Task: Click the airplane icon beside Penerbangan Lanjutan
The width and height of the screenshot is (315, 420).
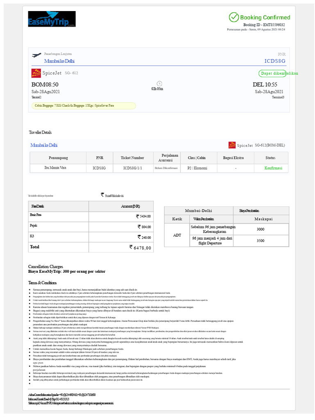Action: (37, 55)
